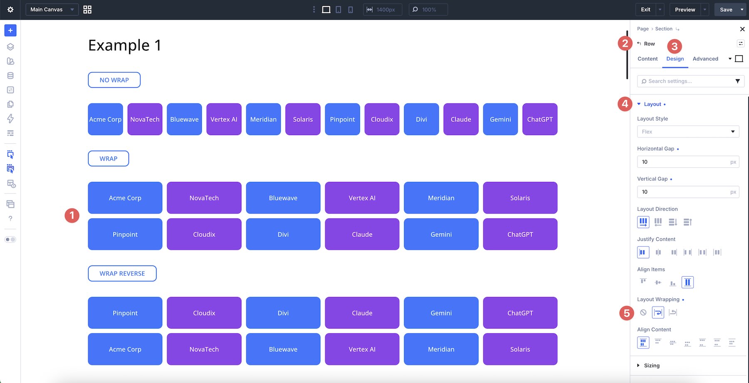Click the filter funnel in search settings
Viewport: 749px width, 383px height.
[x=737, y=81]
